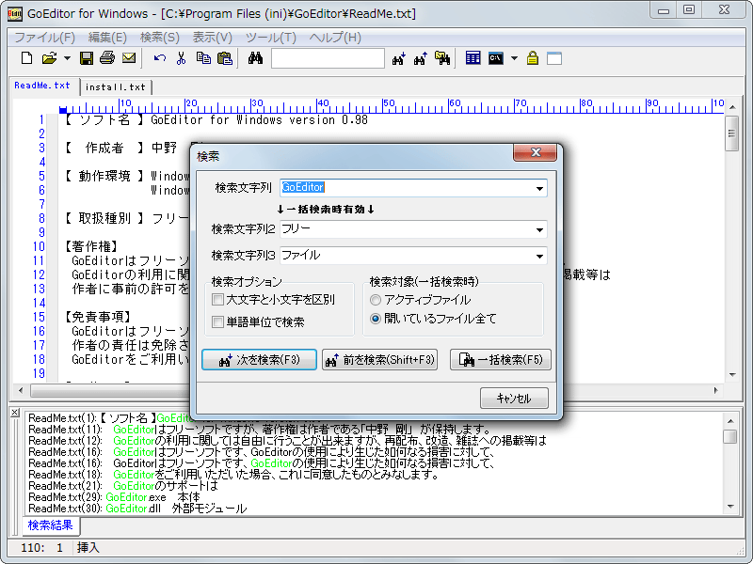The height and width of the screenshot is (564, 753).
Task: Click the results panel scrollbar up arrow
Action: pos(730,421)
